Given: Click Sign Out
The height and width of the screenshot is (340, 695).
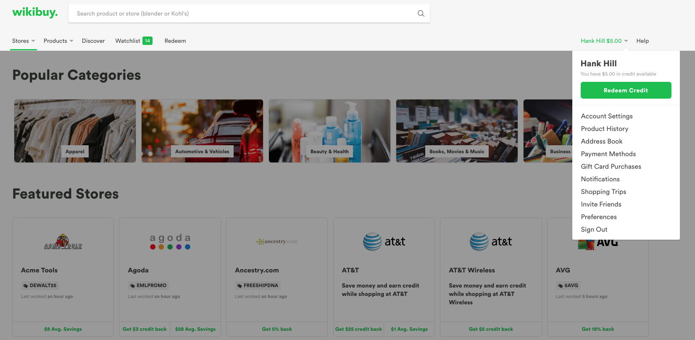Looking at the screenshot, I should (x=594, y=230).
